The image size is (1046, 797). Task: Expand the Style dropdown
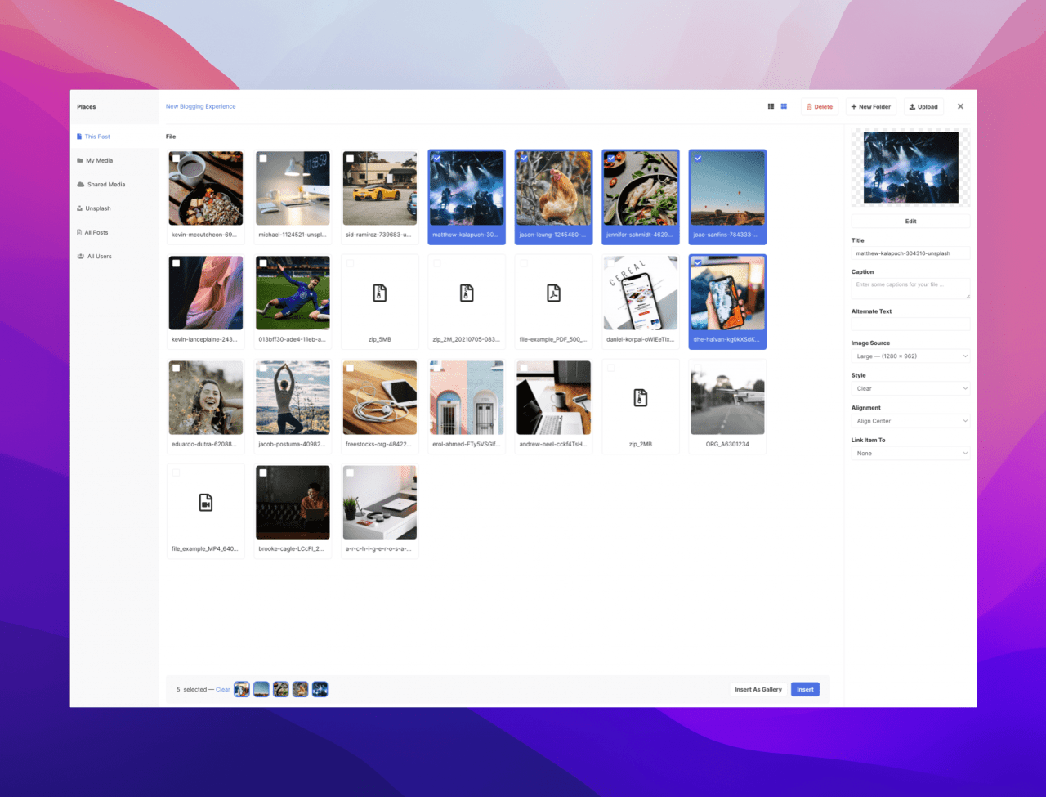click(910, 388)
